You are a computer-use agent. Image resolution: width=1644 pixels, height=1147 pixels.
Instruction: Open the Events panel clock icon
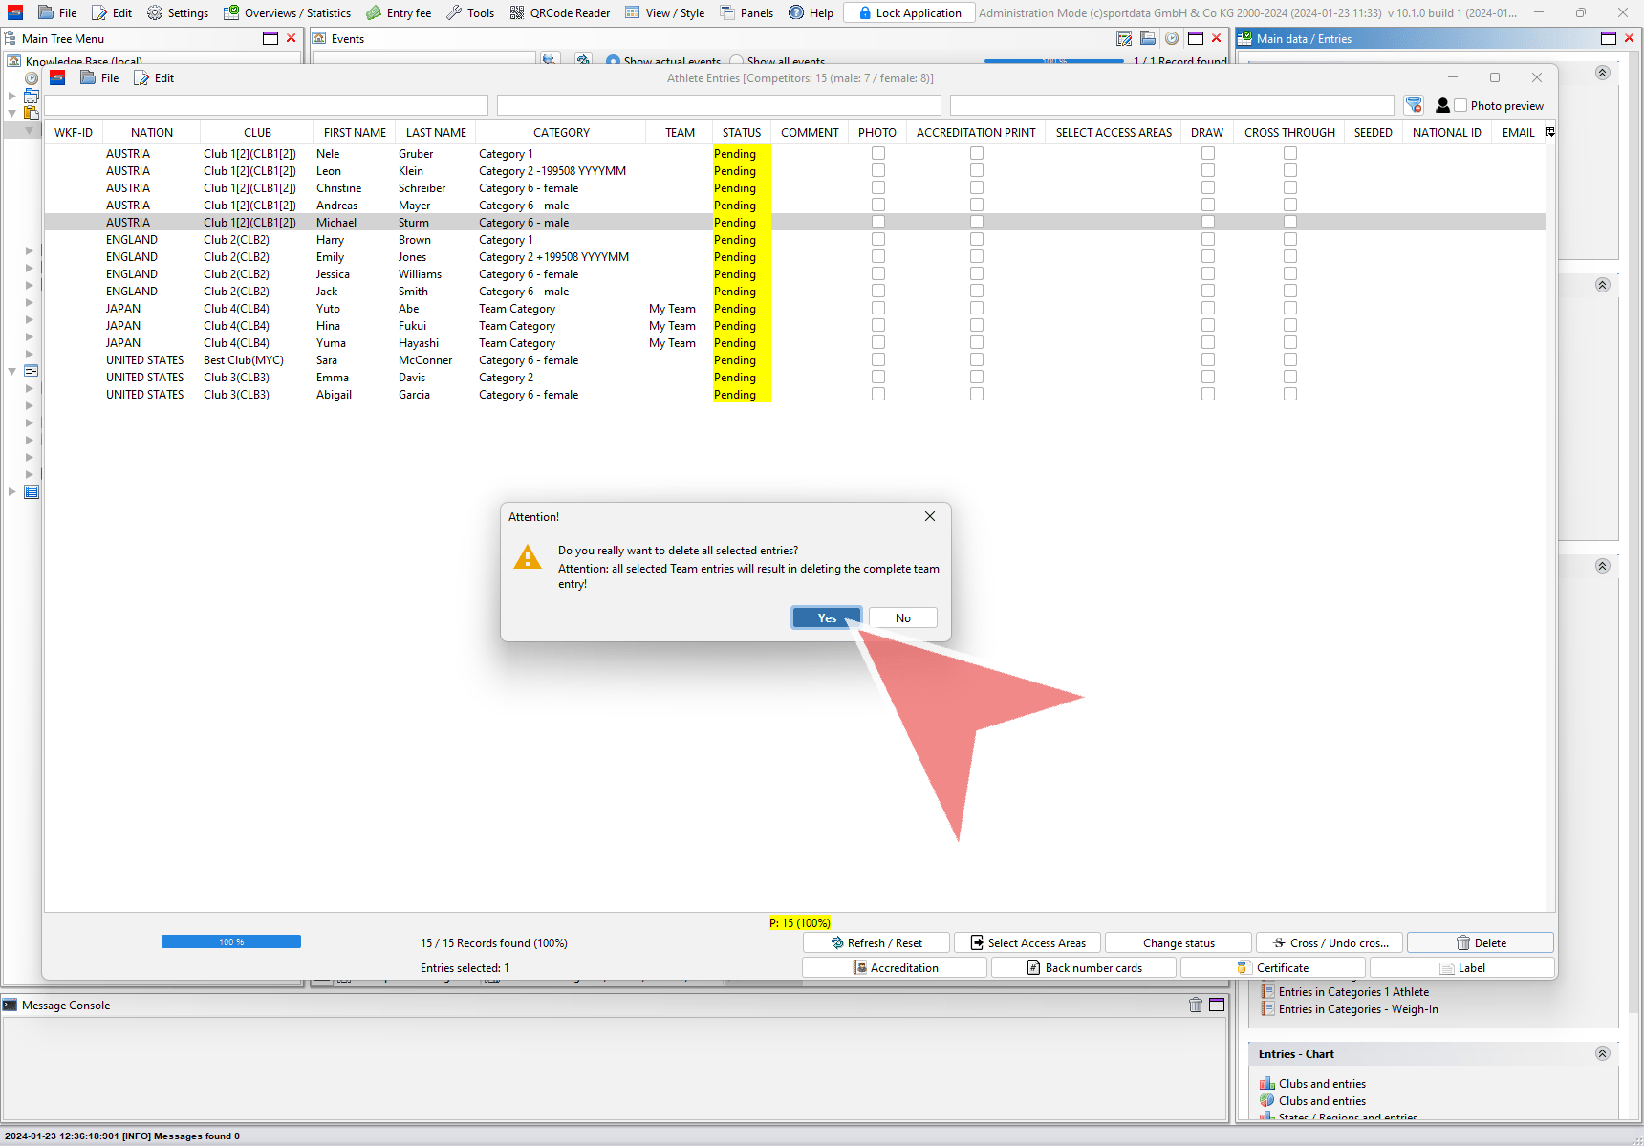coord(1171,38)
